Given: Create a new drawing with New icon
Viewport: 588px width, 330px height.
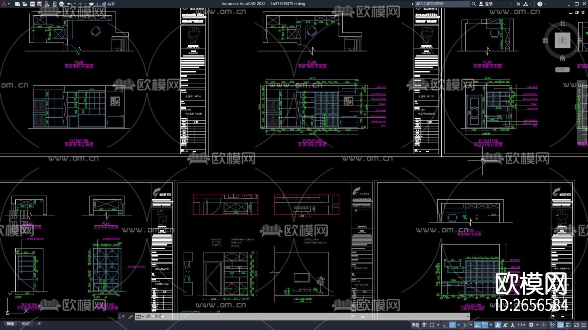Looking at the screenshot, I should [18, 4].
